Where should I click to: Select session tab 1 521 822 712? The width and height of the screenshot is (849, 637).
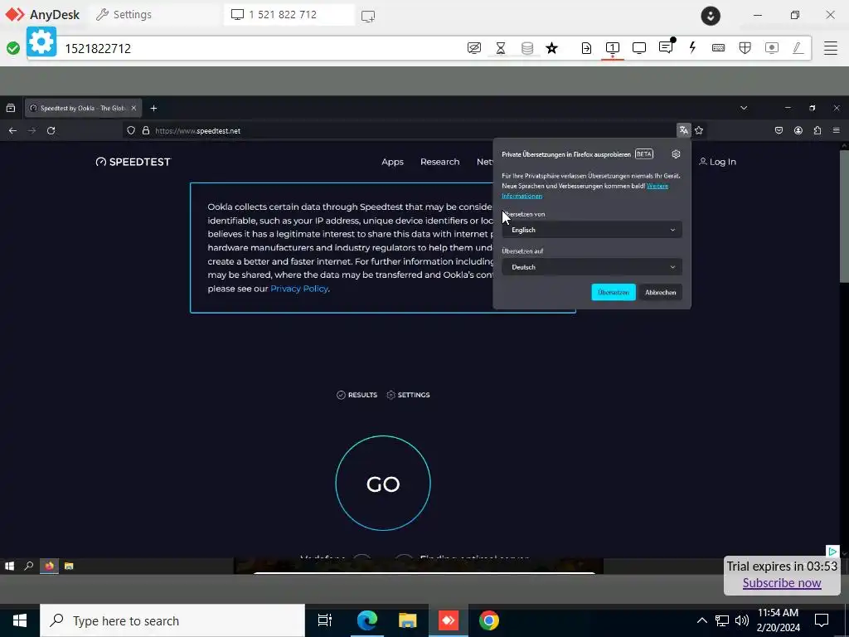coord(289,15)
